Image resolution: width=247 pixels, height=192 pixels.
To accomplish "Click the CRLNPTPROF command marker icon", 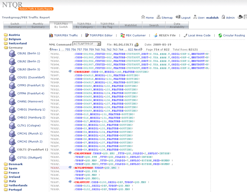I will coord(70,153).
